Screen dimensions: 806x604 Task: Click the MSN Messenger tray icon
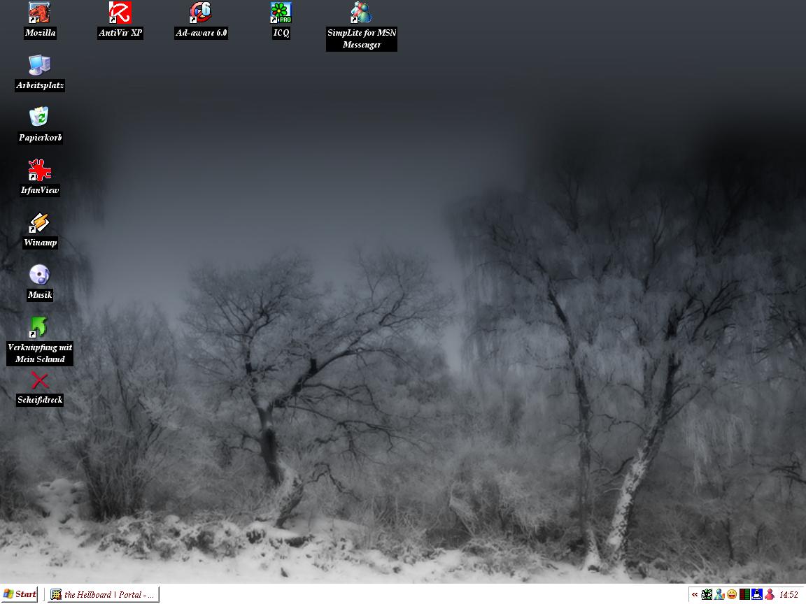click(719, 595)
